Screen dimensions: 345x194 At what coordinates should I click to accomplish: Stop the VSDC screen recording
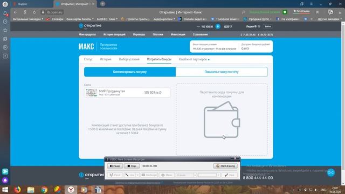click(132, 166)
